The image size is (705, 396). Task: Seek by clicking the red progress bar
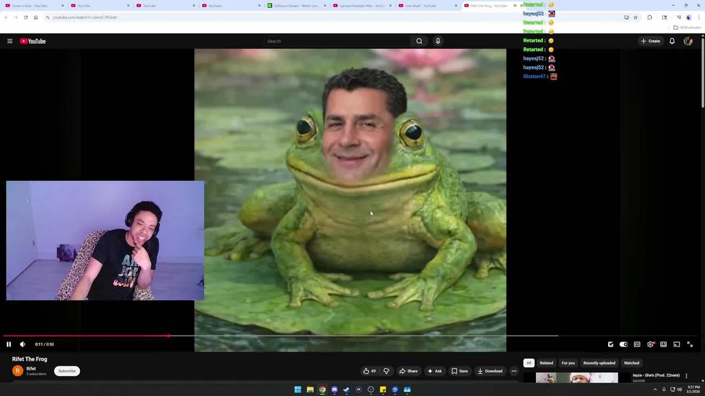click(85, 335)
